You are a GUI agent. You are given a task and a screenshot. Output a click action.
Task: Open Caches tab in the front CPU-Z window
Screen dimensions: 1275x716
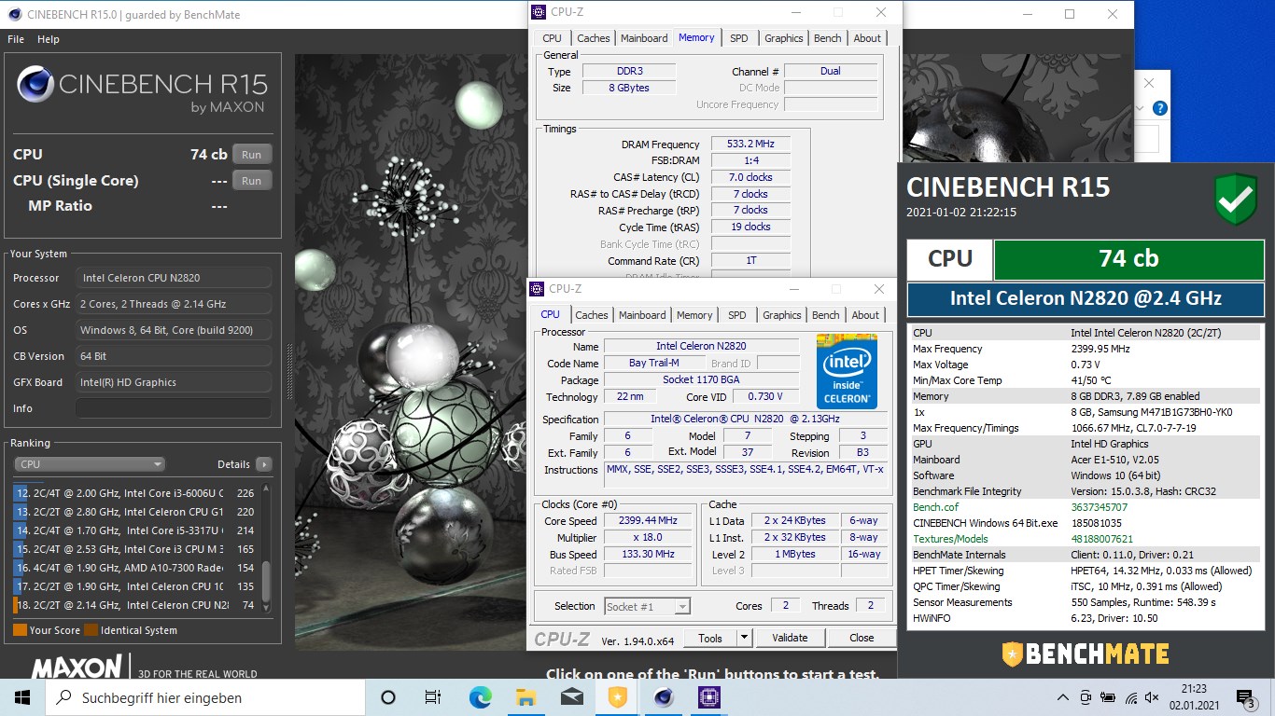(x=592, y=315)
